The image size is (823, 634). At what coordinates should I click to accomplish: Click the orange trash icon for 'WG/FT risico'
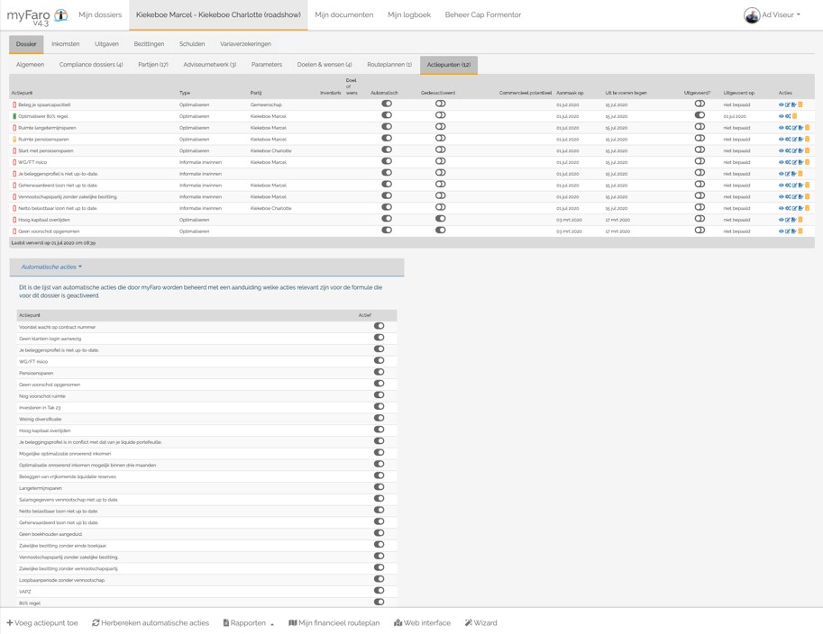(807, 162)
